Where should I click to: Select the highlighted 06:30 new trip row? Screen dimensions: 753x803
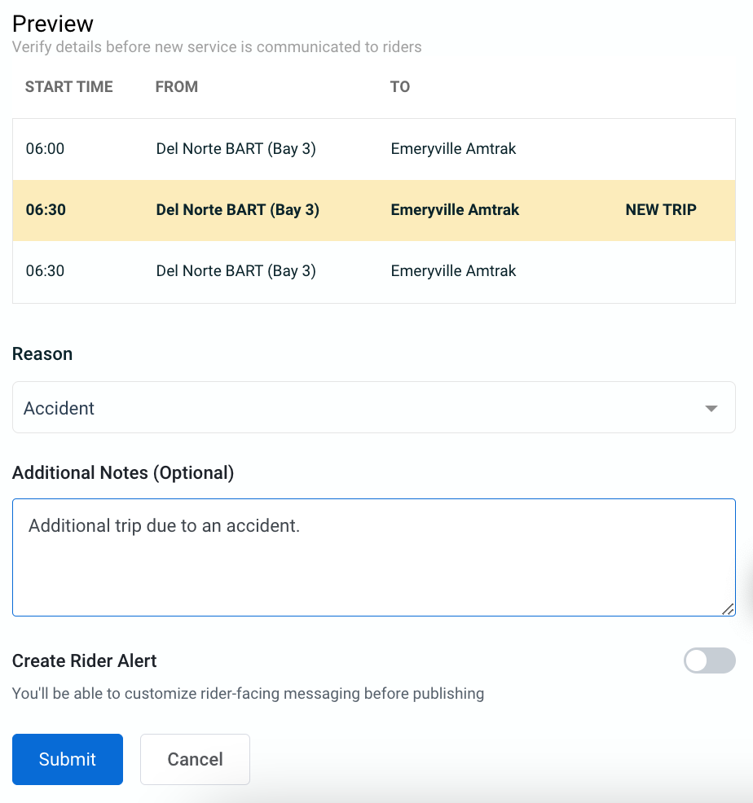coord(374,210)
